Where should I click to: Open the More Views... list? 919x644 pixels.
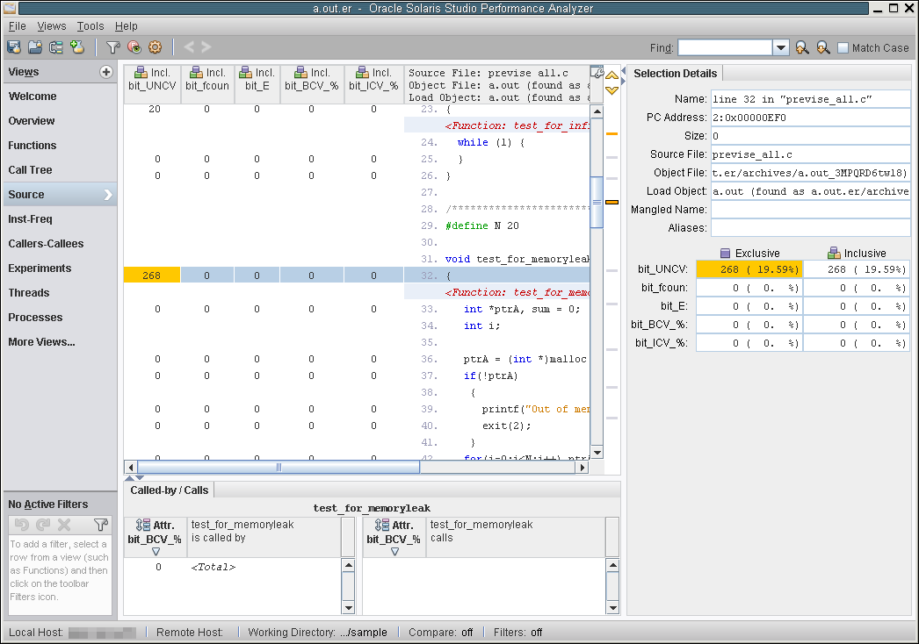point(41,342)
